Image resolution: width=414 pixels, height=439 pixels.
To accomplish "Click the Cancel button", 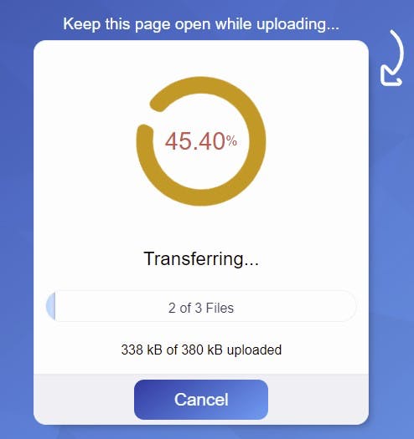I will 201,400.
